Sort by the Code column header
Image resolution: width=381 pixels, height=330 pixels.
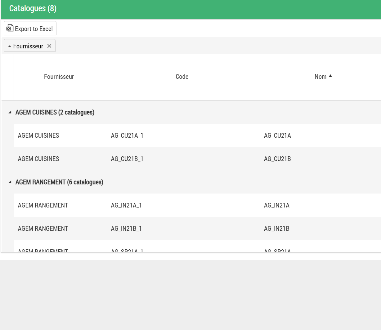pos(182,77)
